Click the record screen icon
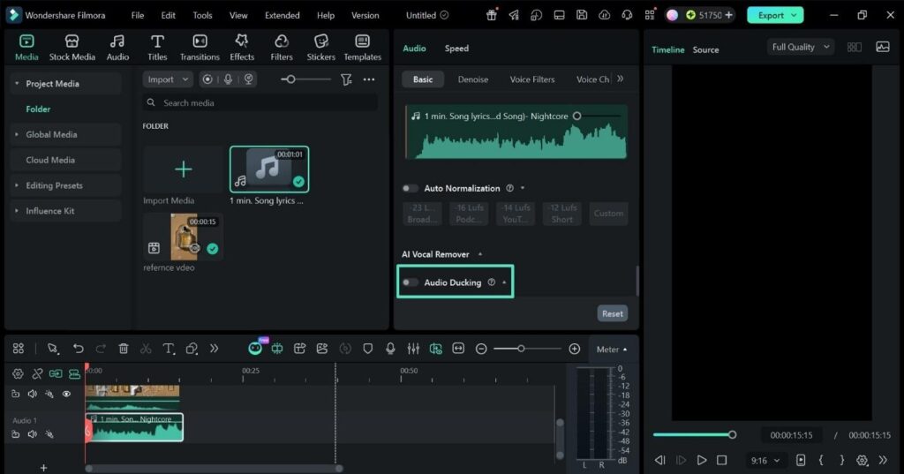Screen dimensions: 904x474 point(207,79)
